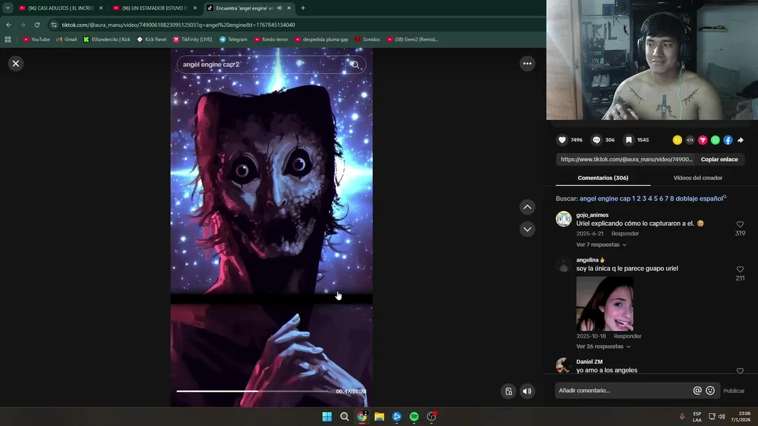
Task: Click Copiar enlace button
Action: coord(720,159)
